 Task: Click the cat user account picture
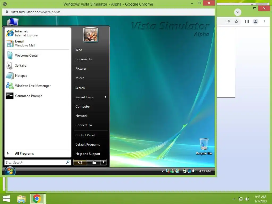pyautogui.click(x=91, y=35)
